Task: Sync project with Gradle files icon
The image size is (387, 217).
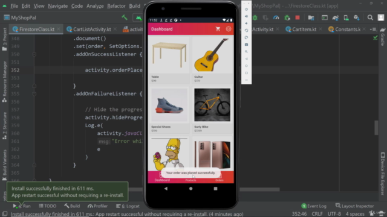Action: click(x=336, y=17)
